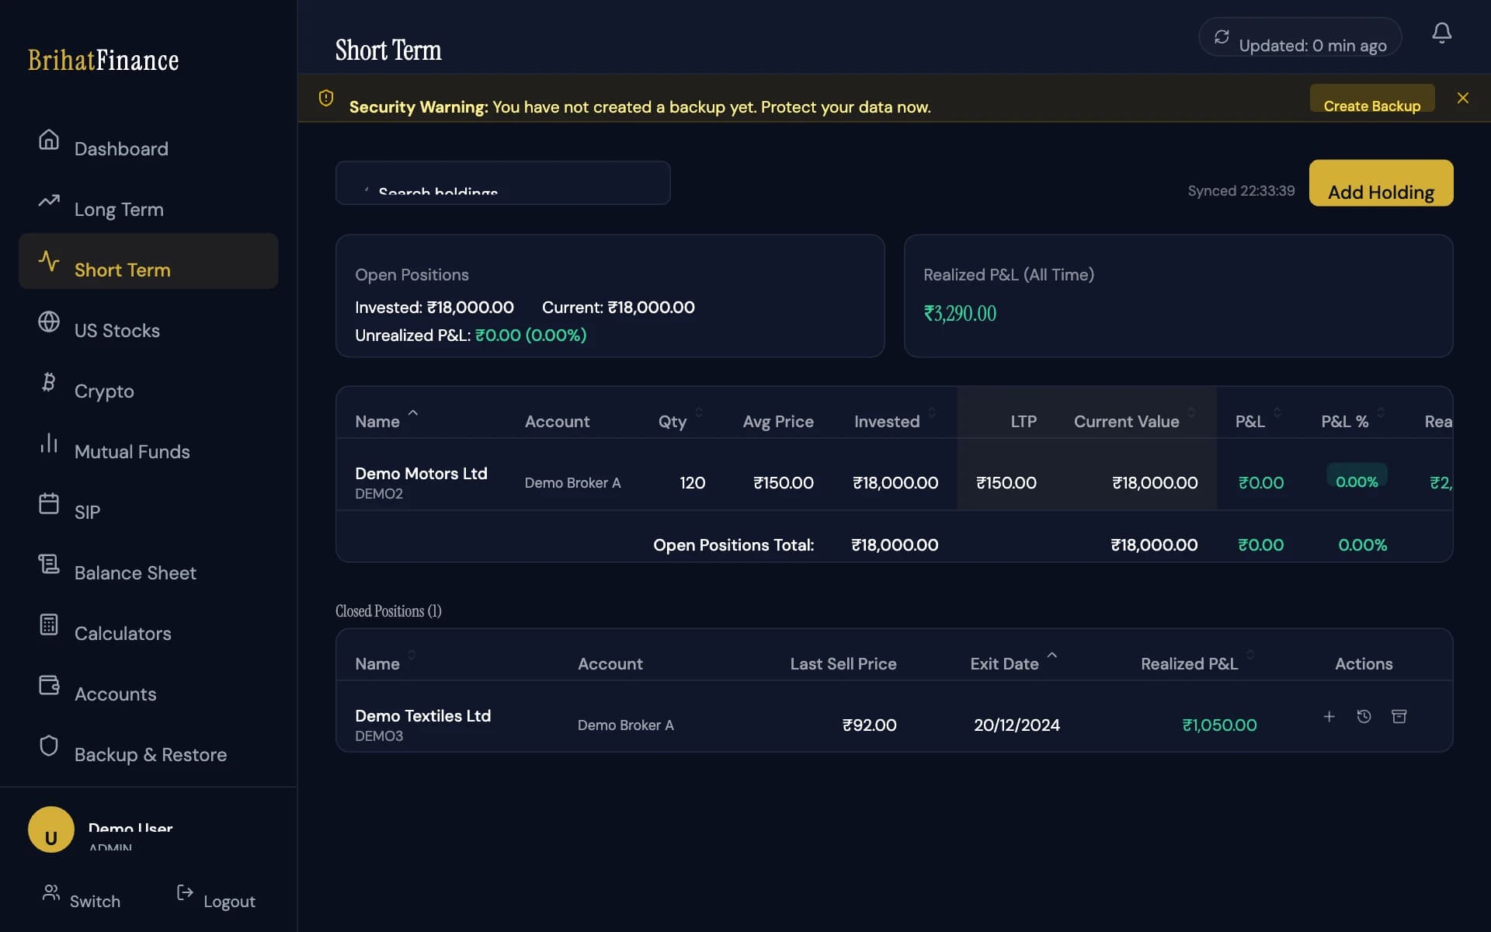The height and width of the screenshot is (932, 1491).
Task: Sort by Current Value column
Action: coord(1135,420)
